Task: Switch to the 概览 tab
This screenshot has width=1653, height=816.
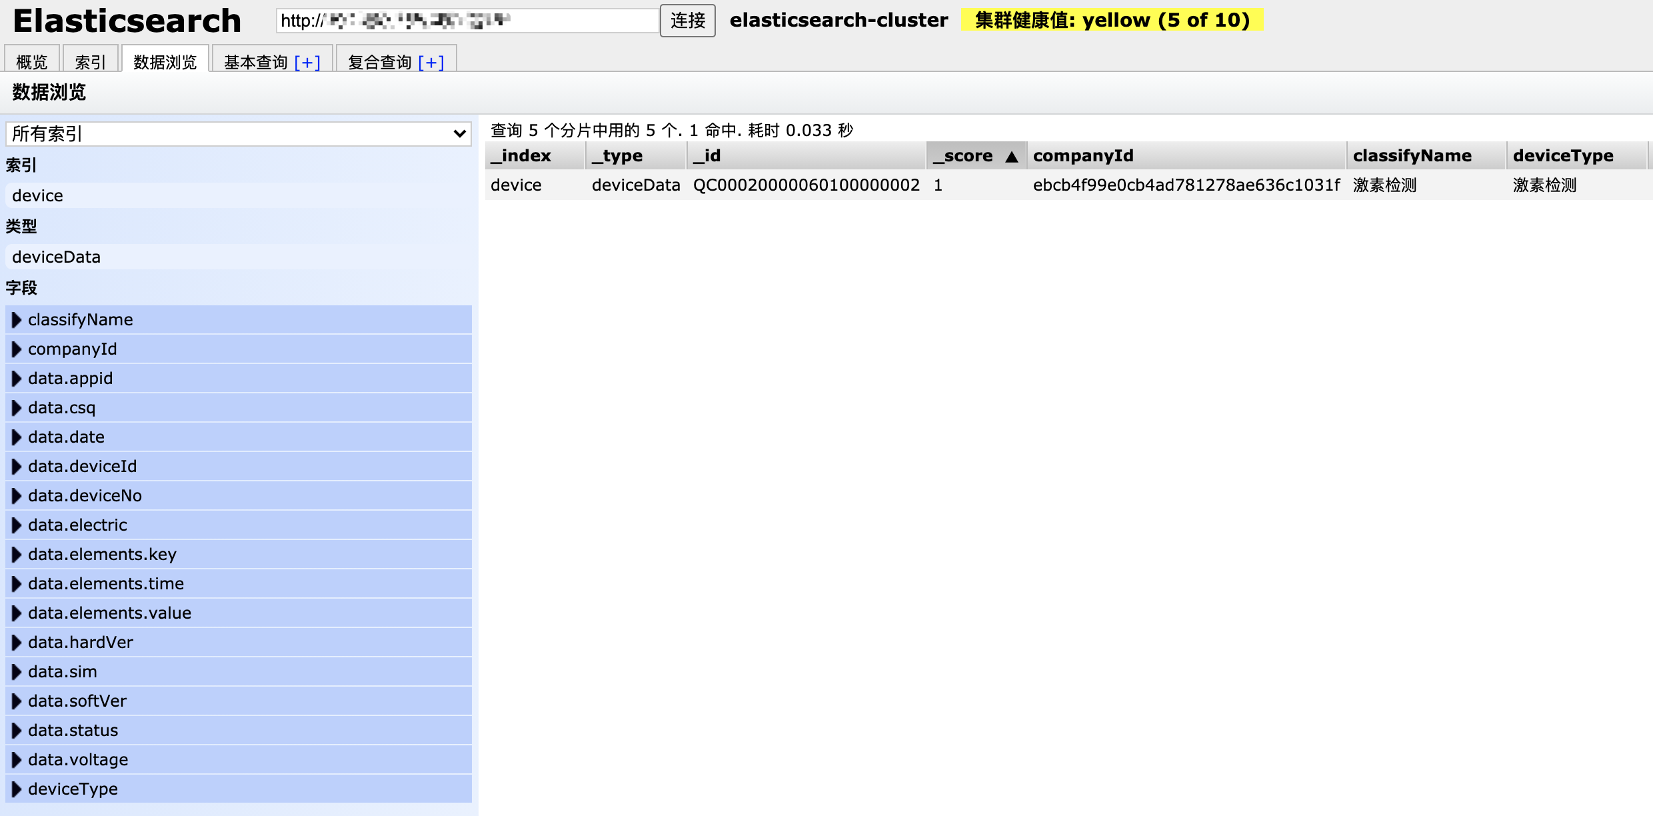Action: [32, 63]
